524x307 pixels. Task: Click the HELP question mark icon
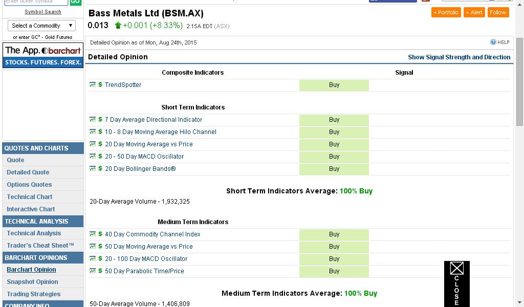[493, 42]
